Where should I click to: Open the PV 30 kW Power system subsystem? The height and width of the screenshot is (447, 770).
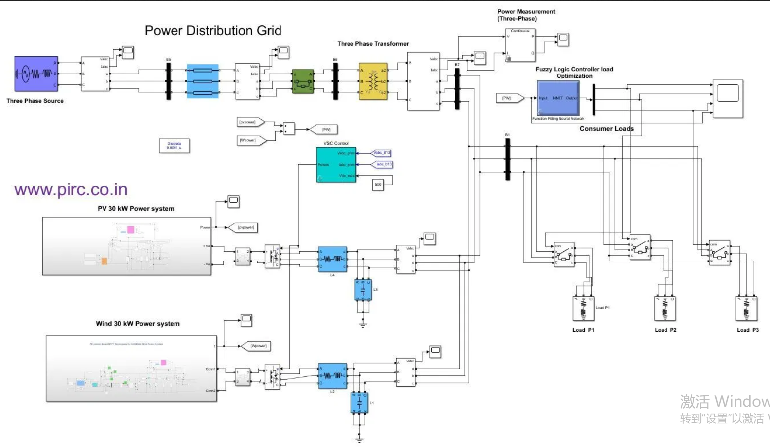point(127,246)
